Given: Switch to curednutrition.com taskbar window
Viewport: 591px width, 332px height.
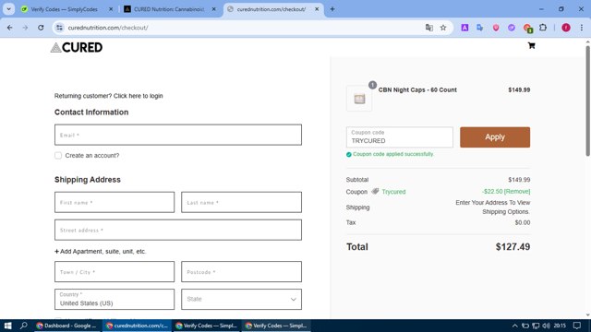Looking at the screenshot, I should pos(138,326).
